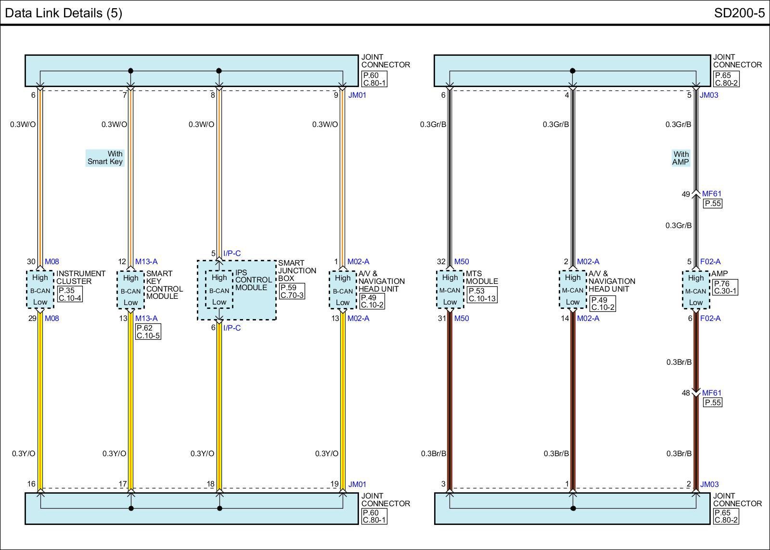Open the P.76 C.30-1 reference for AMP
The width and height of the screenshot is (770, 550).
[x=725, y=287]
